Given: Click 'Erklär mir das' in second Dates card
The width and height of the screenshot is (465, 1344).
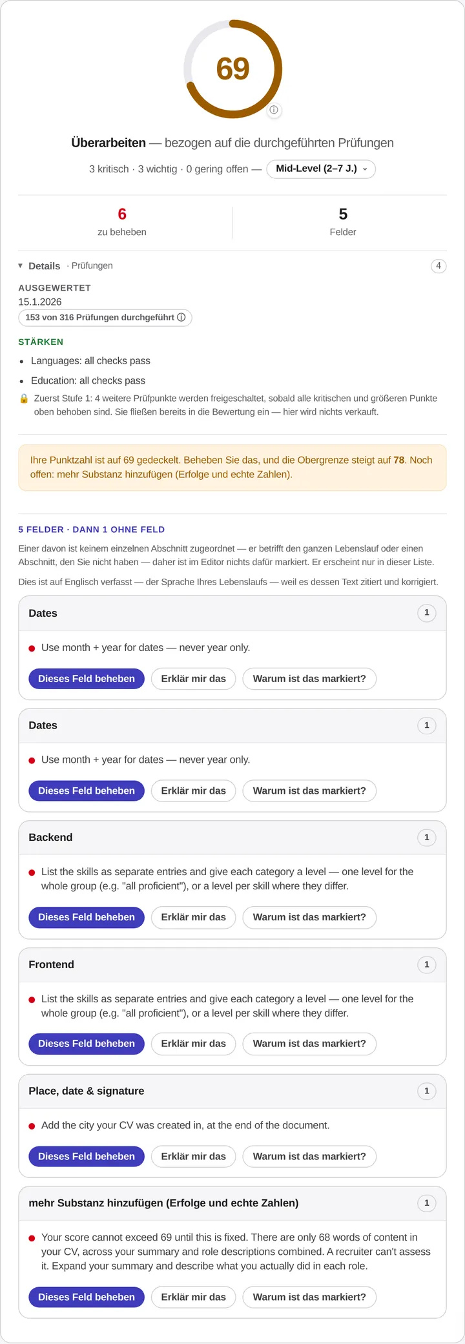Looking at the screenshot, I should point(194,791).
